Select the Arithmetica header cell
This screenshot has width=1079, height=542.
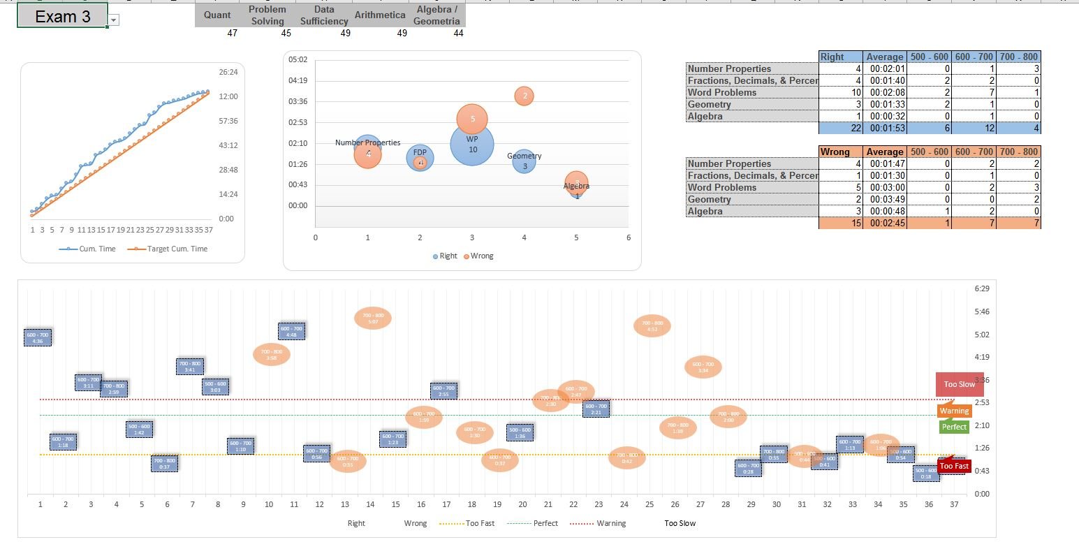click(380, 15)
